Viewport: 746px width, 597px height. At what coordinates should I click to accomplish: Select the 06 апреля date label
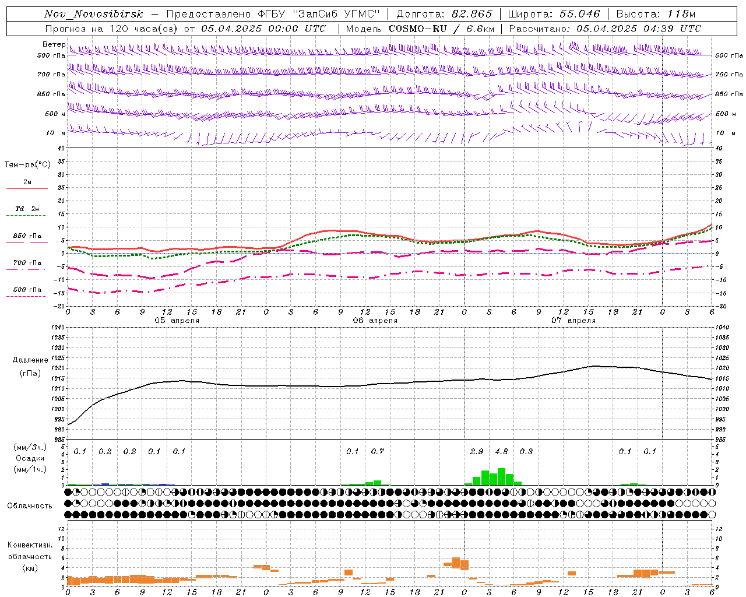pos(375,321)
